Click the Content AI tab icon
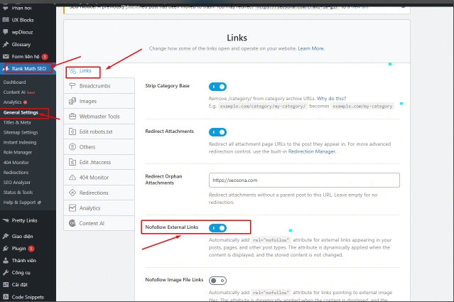The height and width of the screenshot is (302, 454). pos(72,223)
